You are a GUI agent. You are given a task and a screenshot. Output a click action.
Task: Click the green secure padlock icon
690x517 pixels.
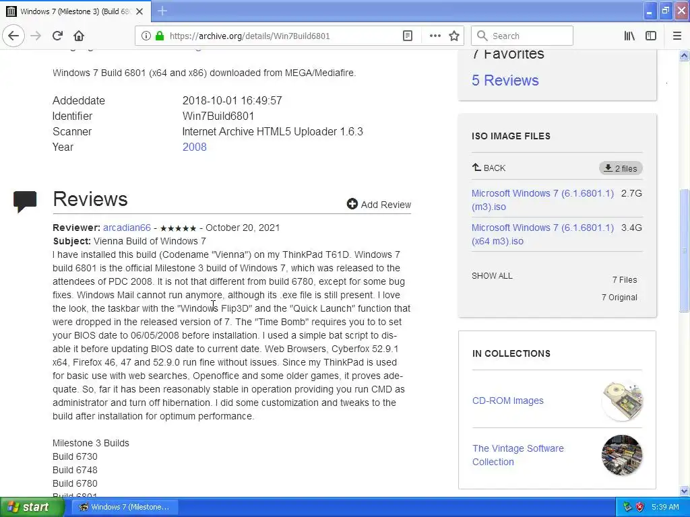coord(160,36)
